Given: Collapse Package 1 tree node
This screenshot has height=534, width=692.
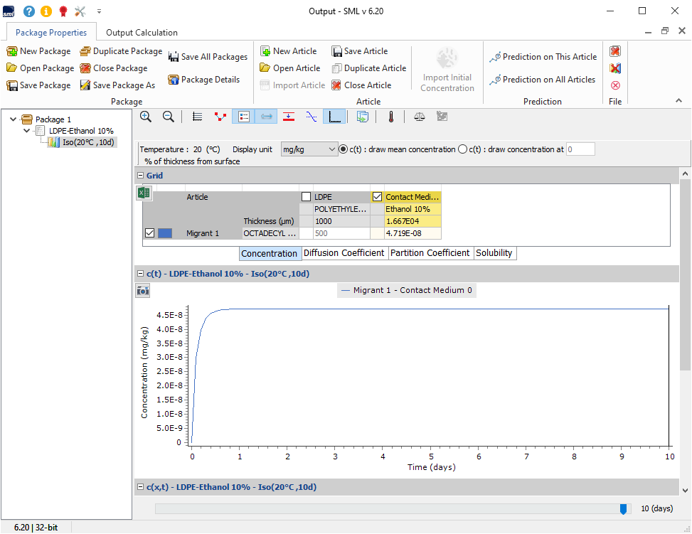Looking at the screenshot, I should click(14, 119).
